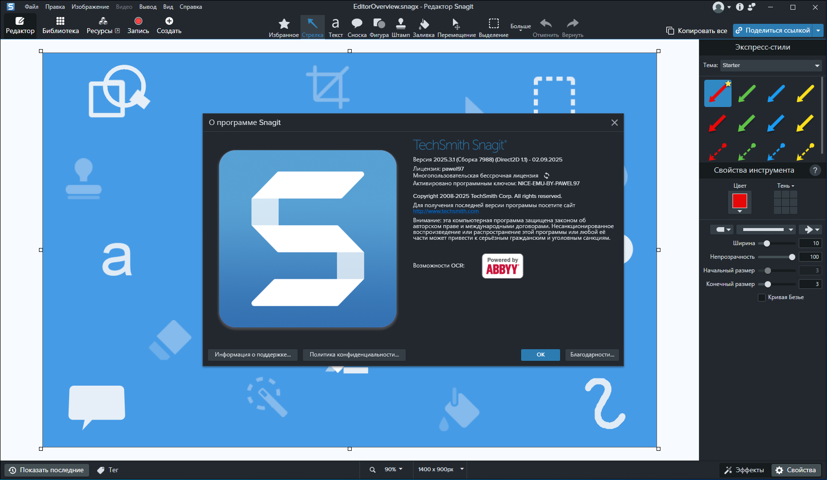Click the Непрозрачность field showing 100
Image resolution: width=827 pixels, height=480 pixels.
click(x=810, y=257)
